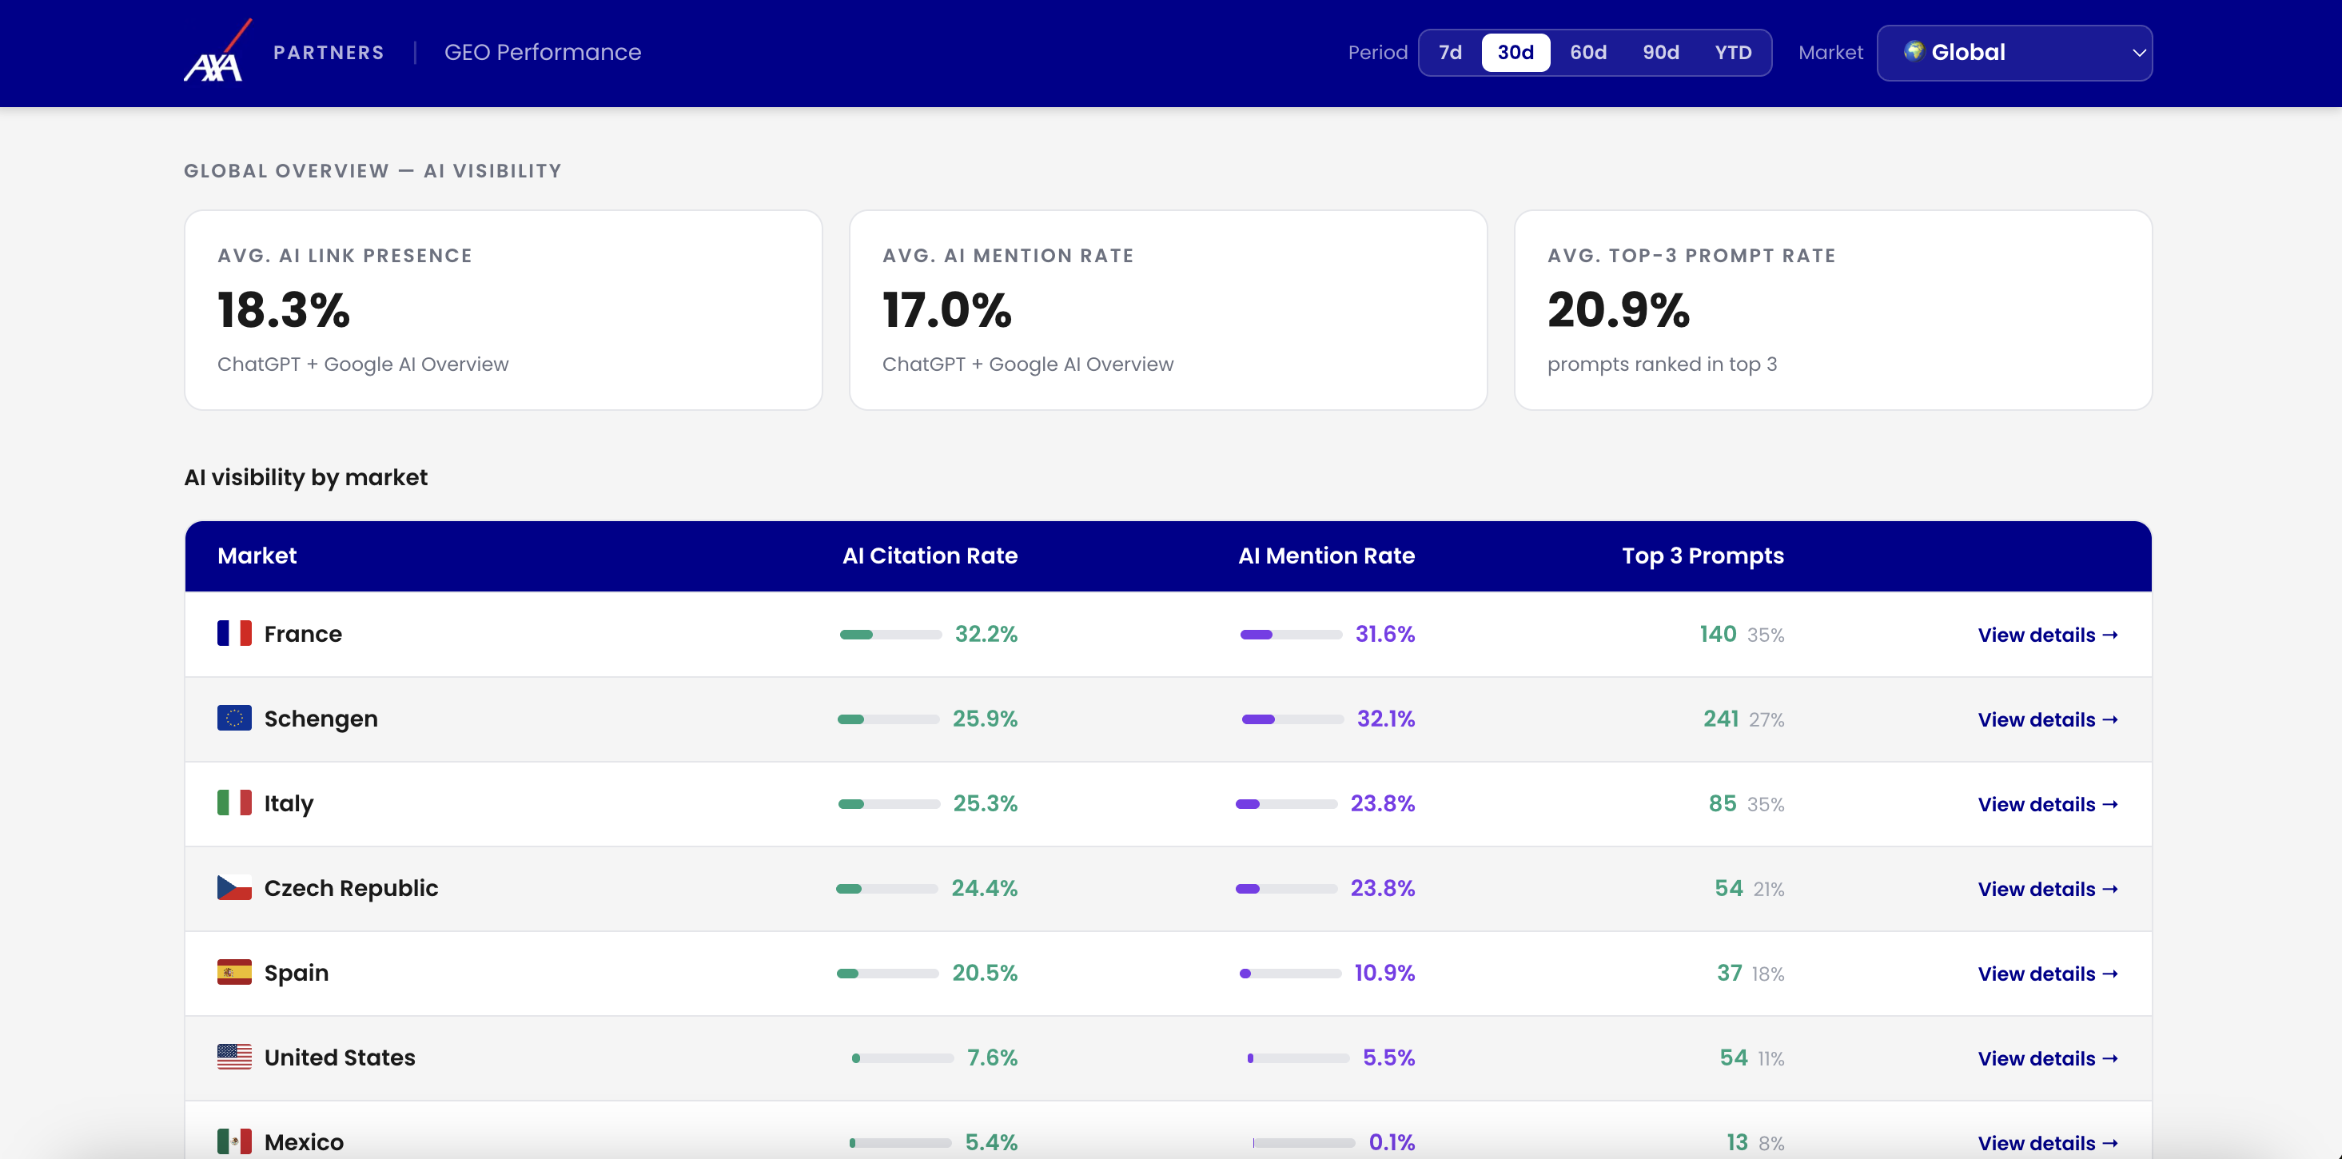Image resolution: width=2342 pixels, height=1159 pixels.
Task: View details for Schengen
Action: [2047, 719]
